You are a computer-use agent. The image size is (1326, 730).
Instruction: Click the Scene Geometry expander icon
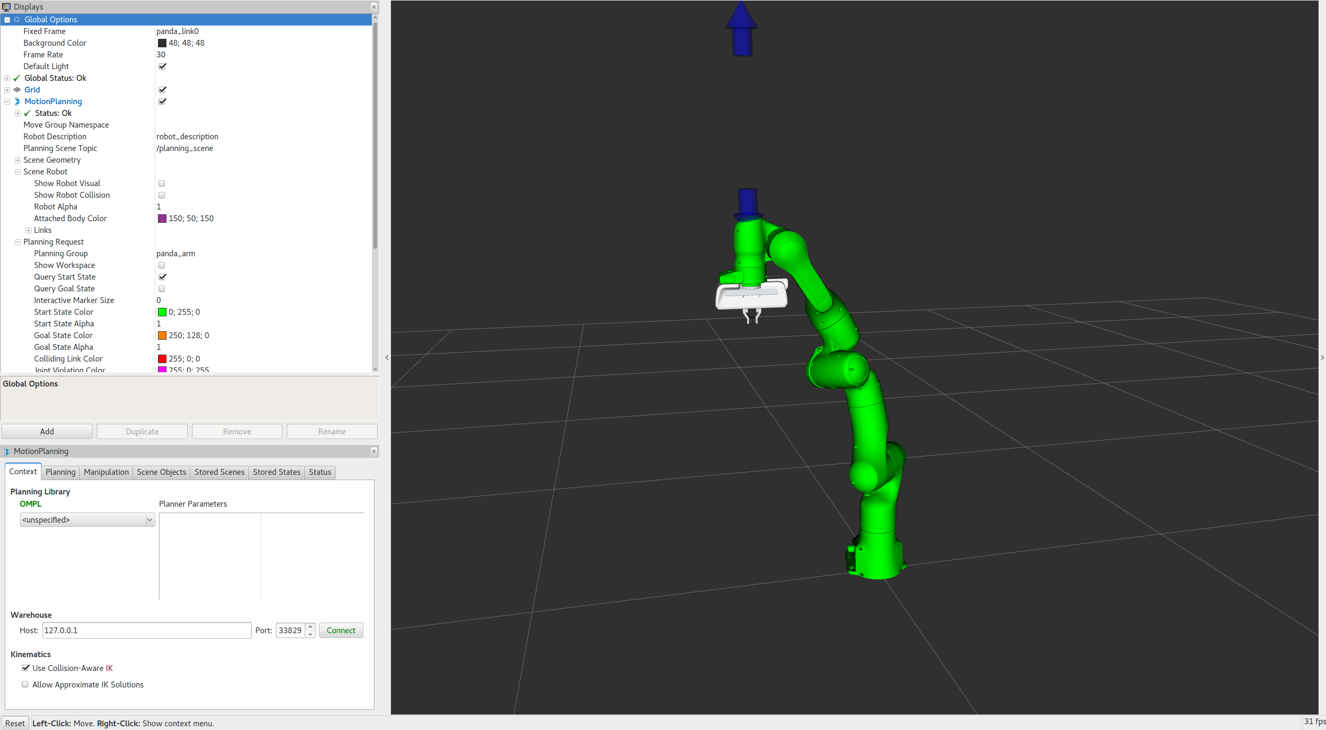pos(18,159)
